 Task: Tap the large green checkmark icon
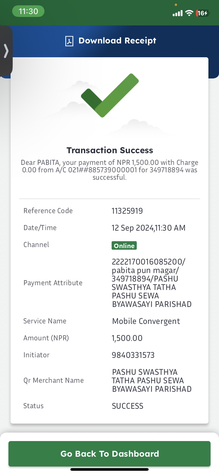[110, 95]
